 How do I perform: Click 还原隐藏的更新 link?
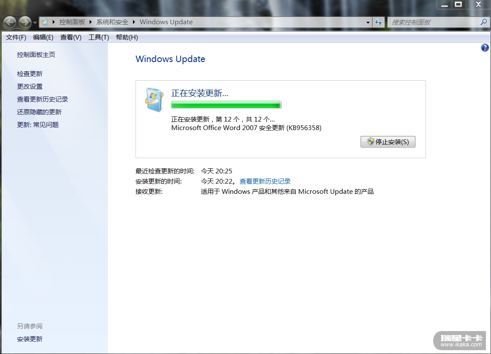[x=39, y=112]
